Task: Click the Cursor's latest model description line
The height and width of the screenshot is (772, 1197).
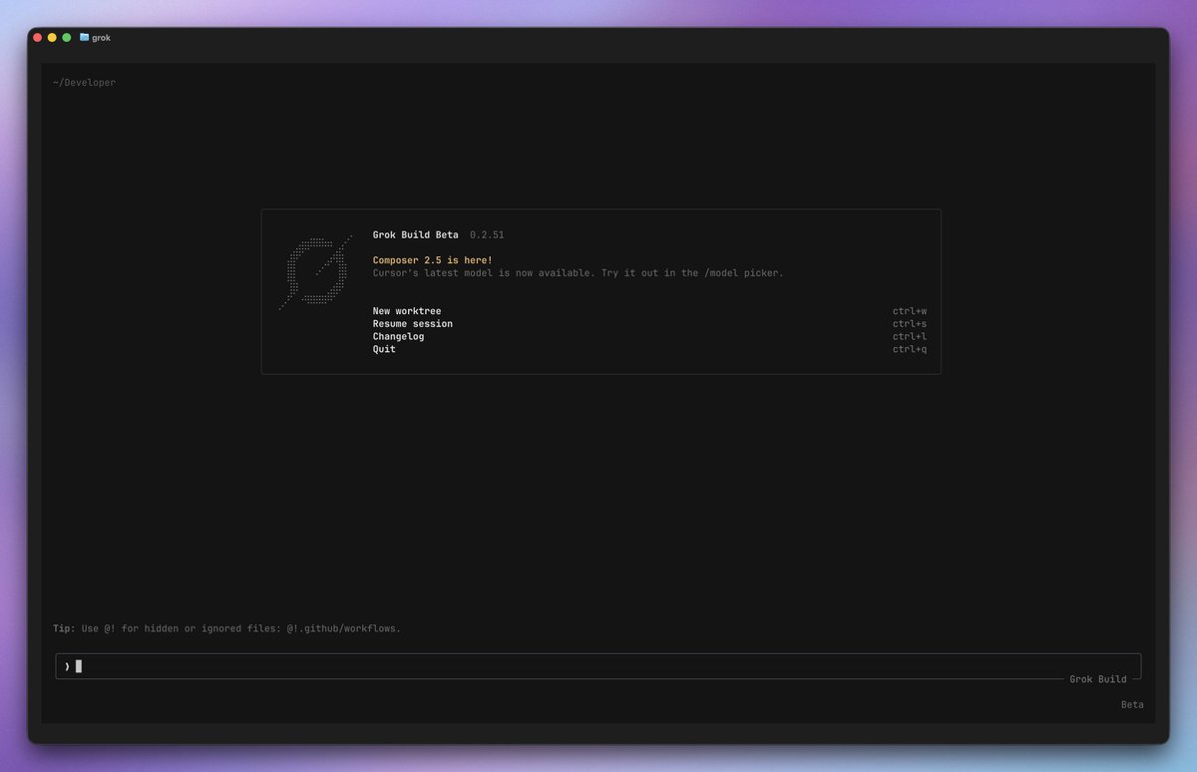Action: point(579,273)
